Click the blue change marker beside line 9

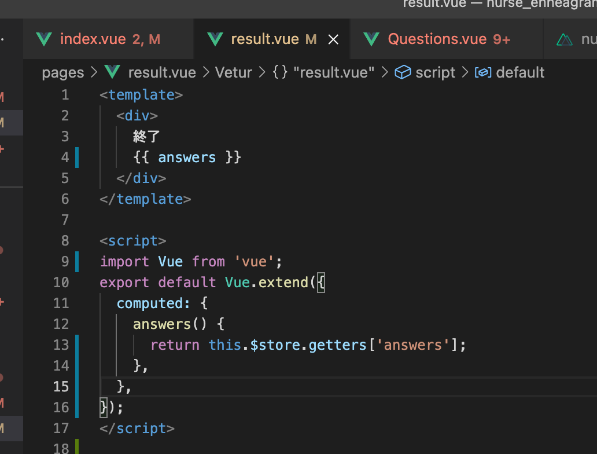point(76,262)
